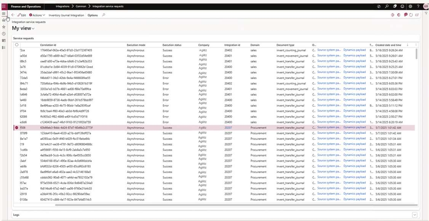Open Inventory Journal Integration menu
The image size is (429, 221).
click(66, 15)
